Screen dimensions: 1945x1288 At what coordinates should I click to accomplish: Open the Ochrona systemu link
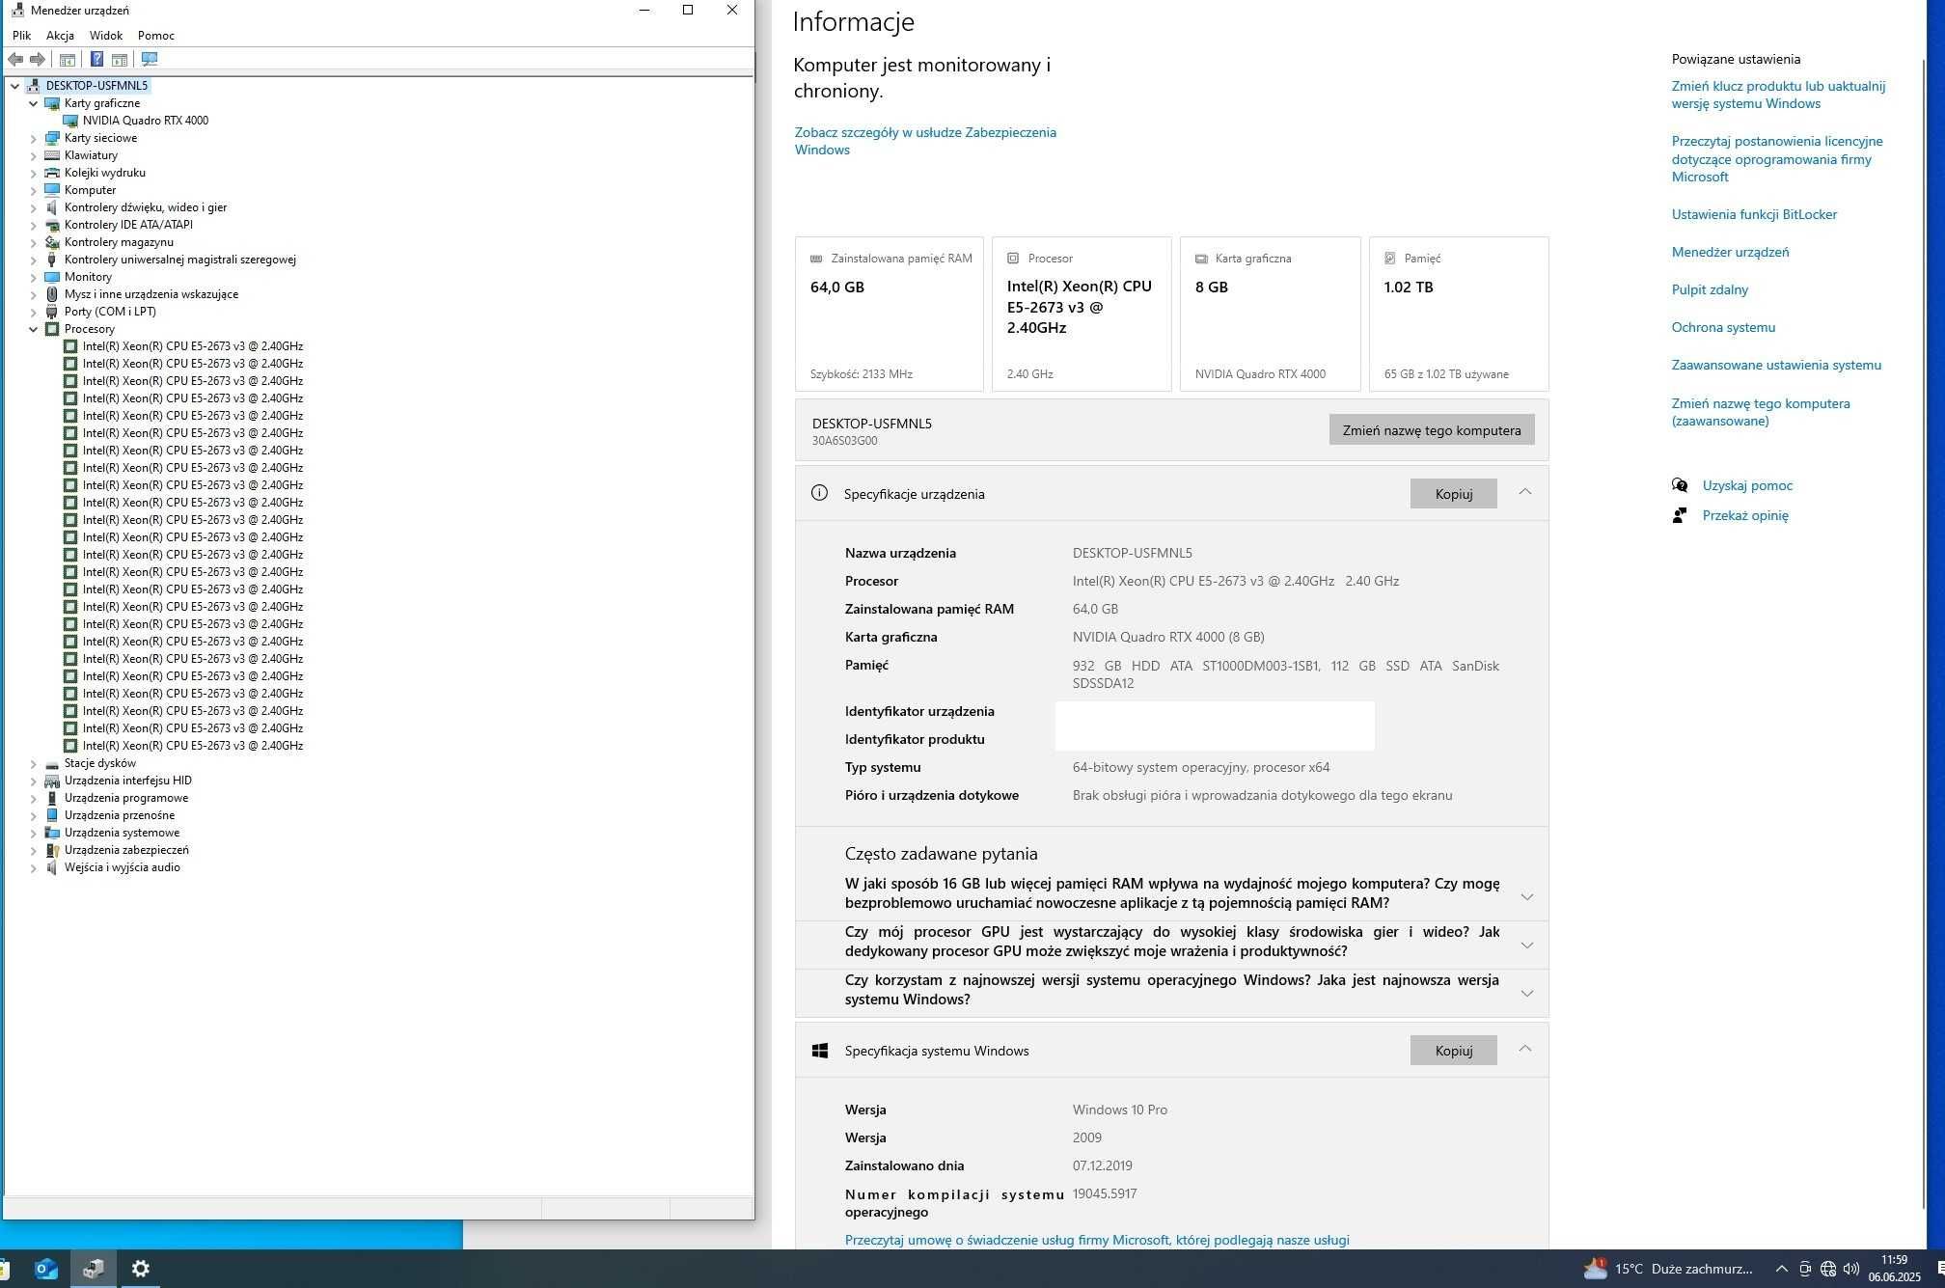pos(1723,327)
